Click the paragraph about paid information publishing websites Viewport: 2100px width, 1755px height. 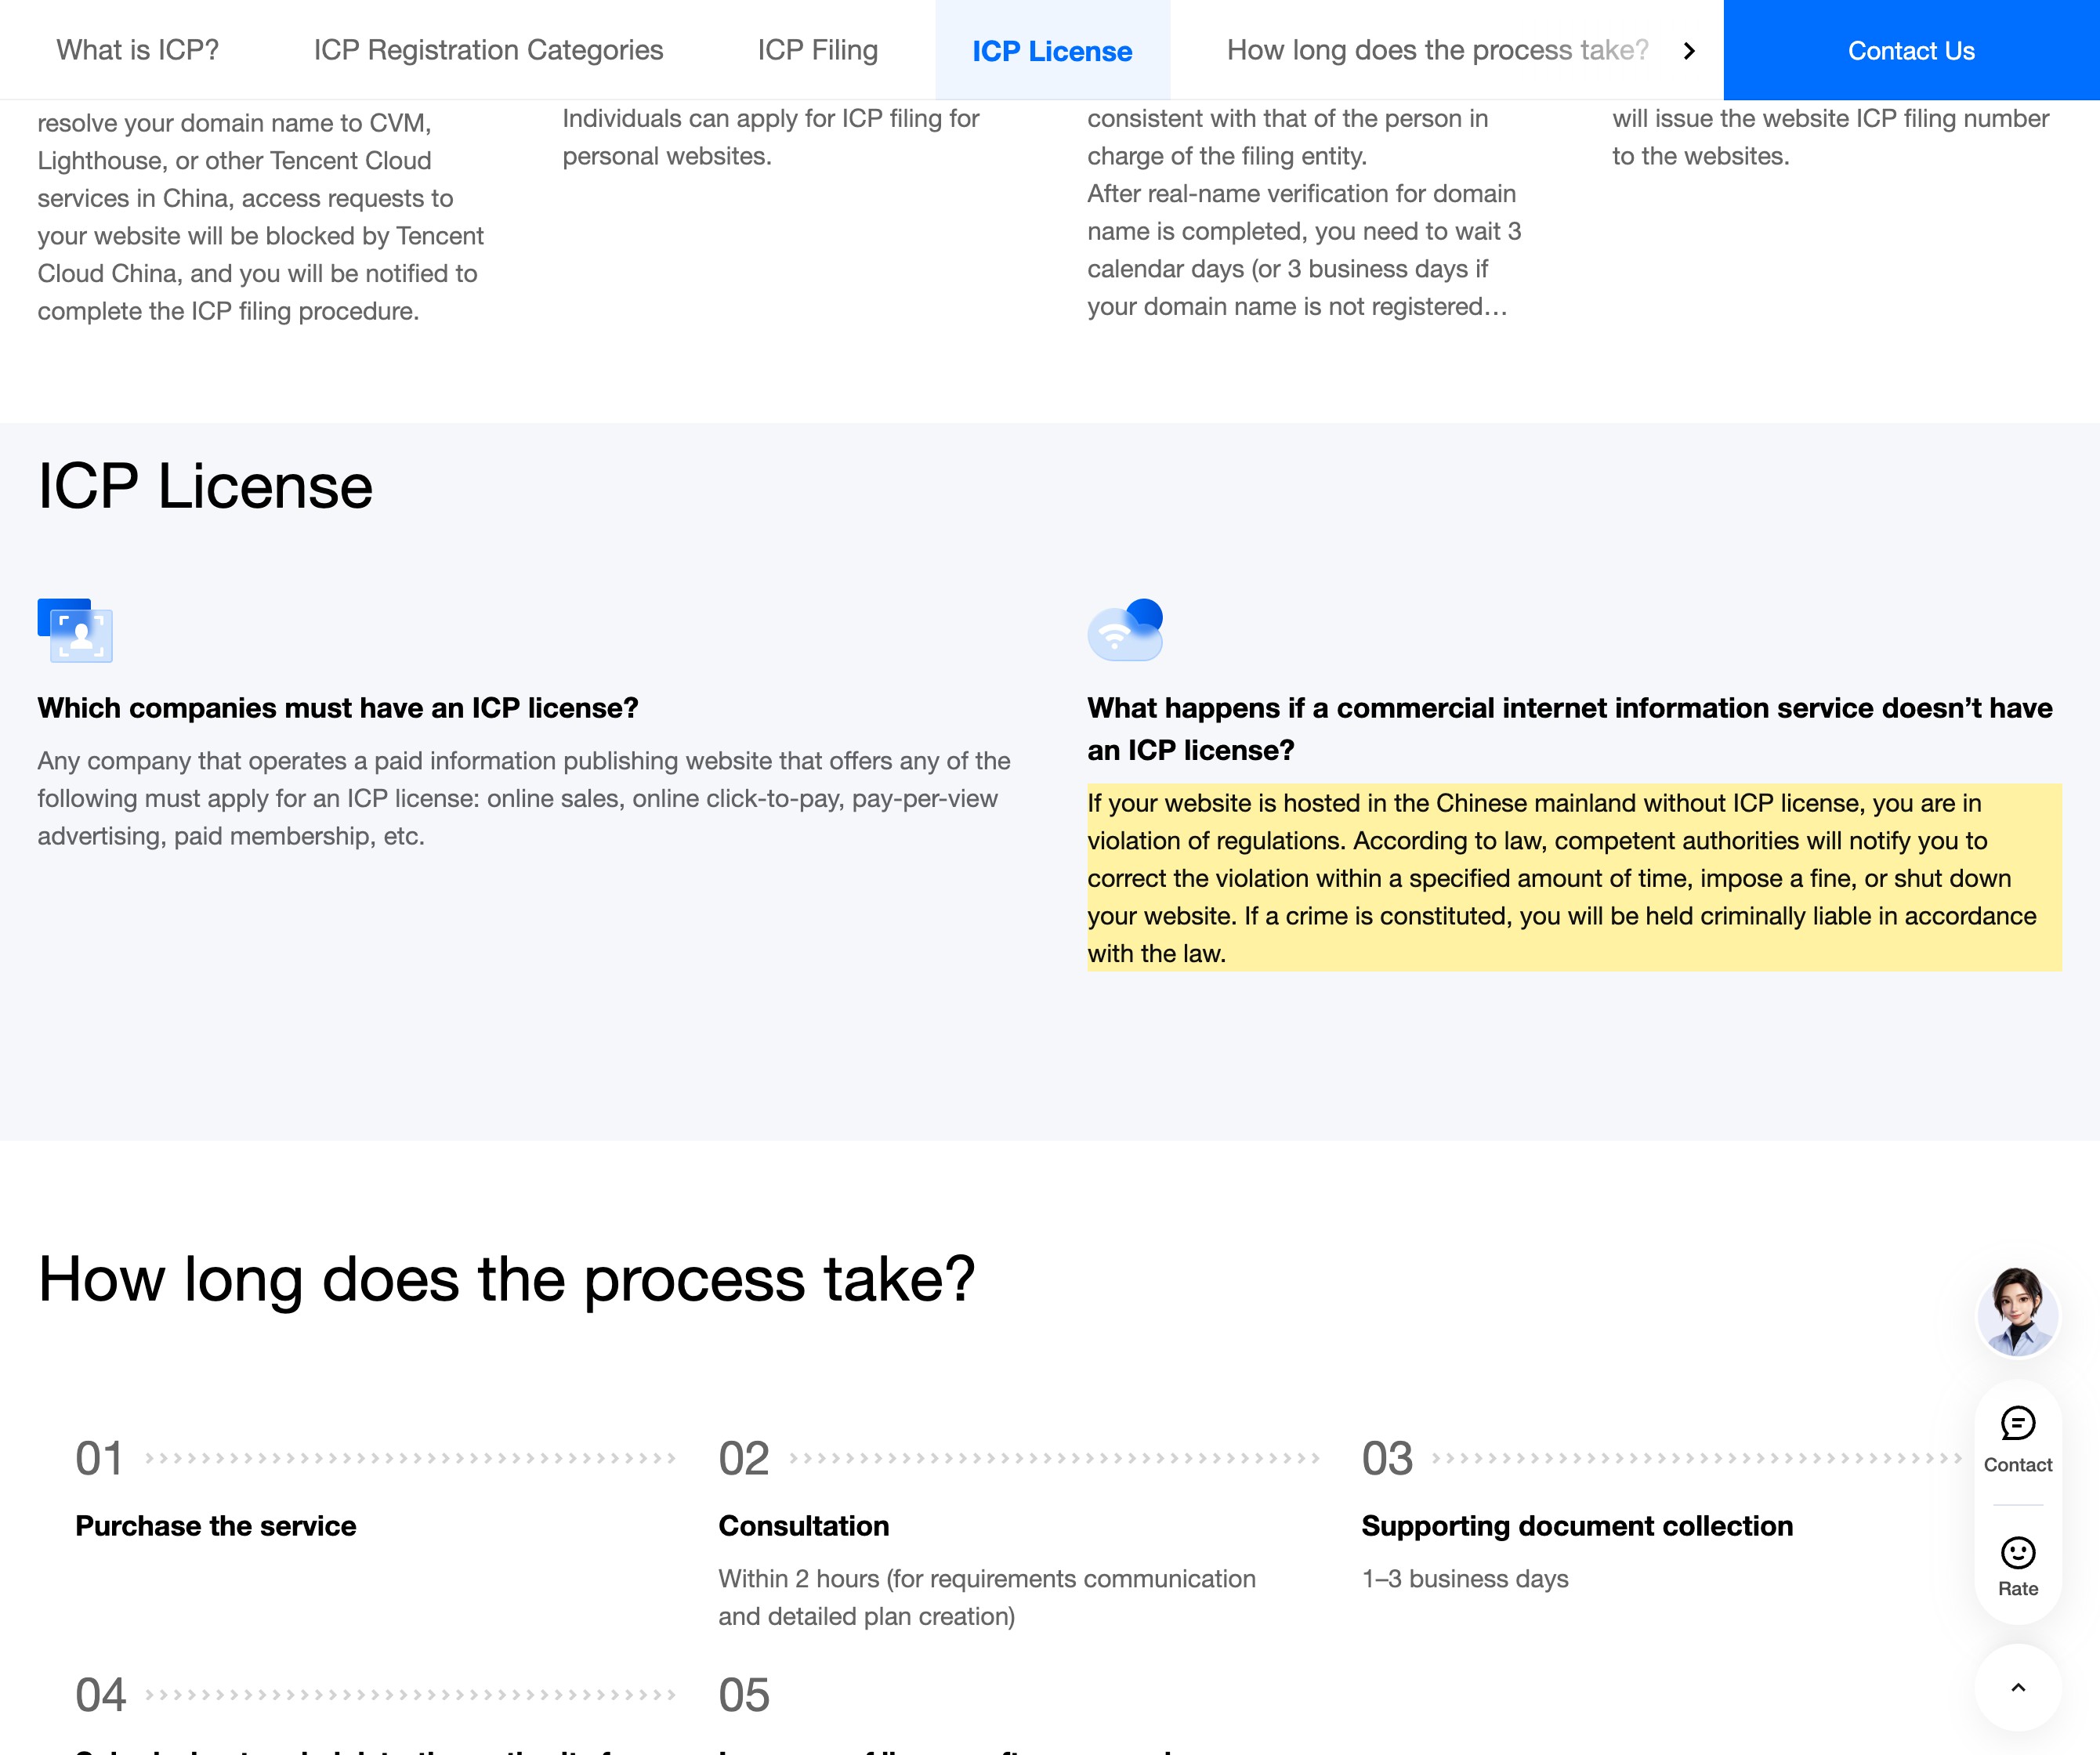(x=524, y=798)
